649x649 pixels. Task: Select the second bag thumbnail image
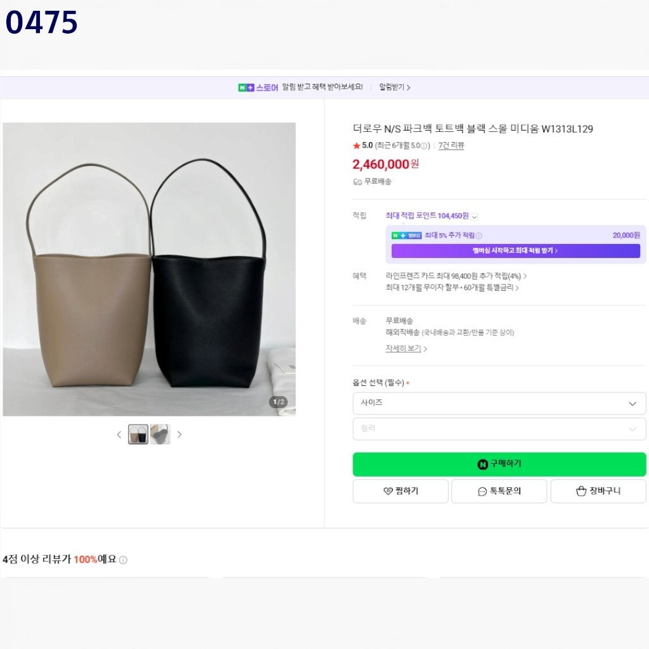pyautogui.click(x=160, y=434)
